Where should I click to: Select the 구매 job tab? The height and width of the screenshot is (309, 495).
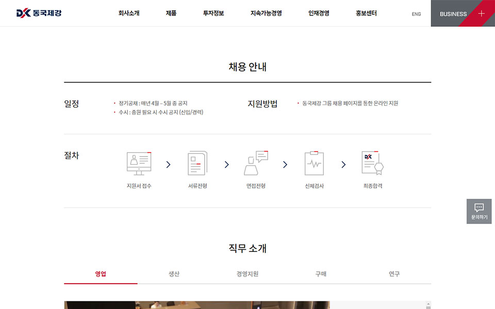pyautogui.click(x=321, y=274)
